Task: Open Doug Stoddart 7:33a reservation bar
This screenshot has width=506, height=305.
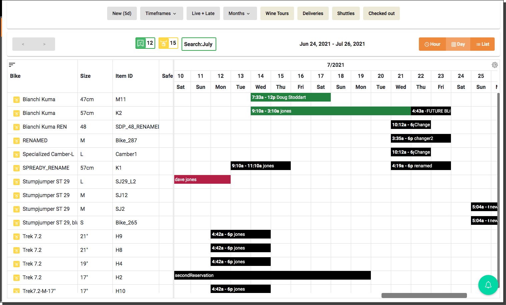Action: pyautogui.click(x=291, y=97)
